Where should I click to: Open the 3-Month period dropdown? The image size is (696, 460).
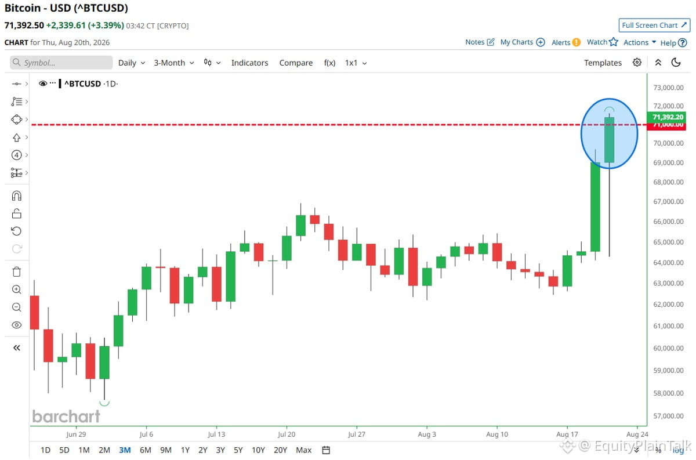(174, 63)
